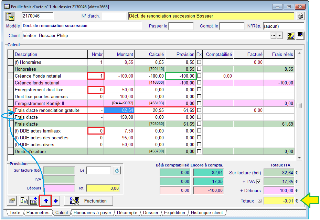Toggle Fx checkbox for Frais d'acte renonciation gratuite
The height and width of the screenshot is (220, 320).
click(x=199, y=110)
